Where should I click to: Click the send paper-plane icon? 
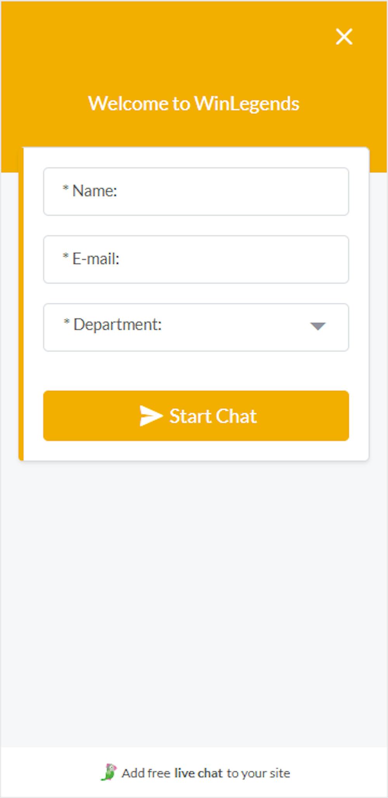pyautogui.click(x=151, y=416)
